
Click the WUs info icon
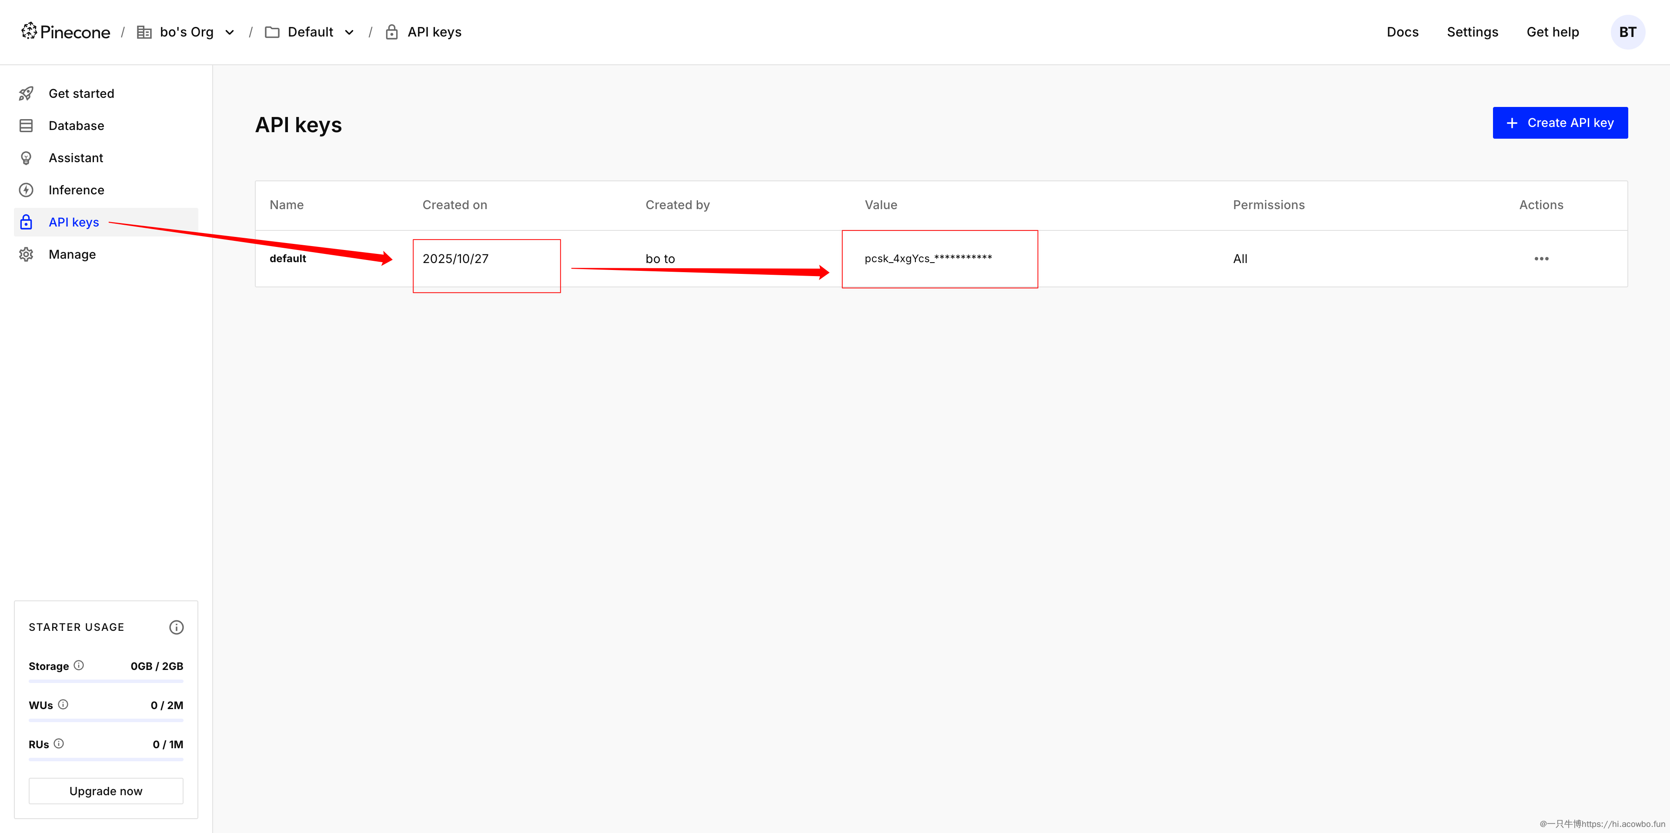pyautogui.click(x=63, y=704)
